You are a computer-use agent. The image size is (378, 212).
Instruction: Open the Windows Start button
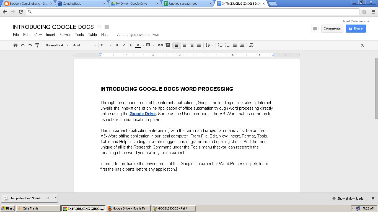[x=8, y=208]
